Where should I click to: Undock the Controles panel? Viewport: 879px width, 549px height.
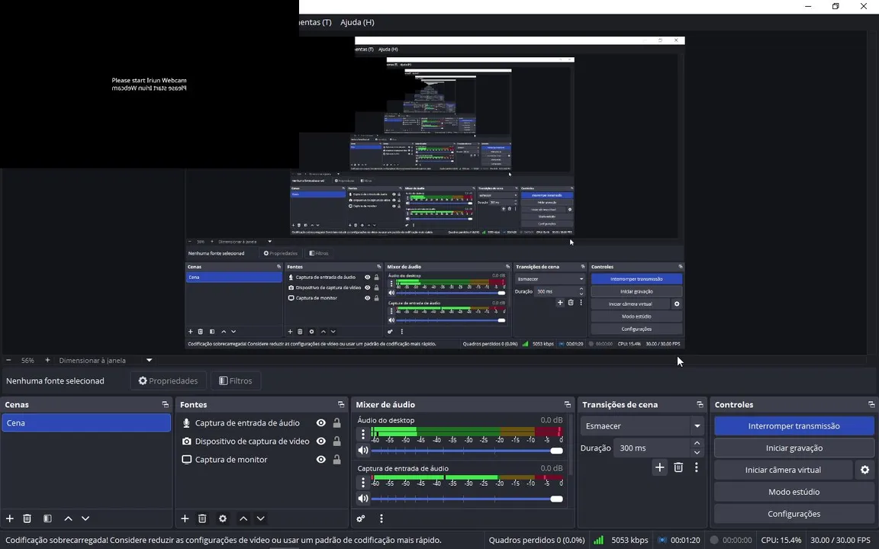(x=871, y=404)
